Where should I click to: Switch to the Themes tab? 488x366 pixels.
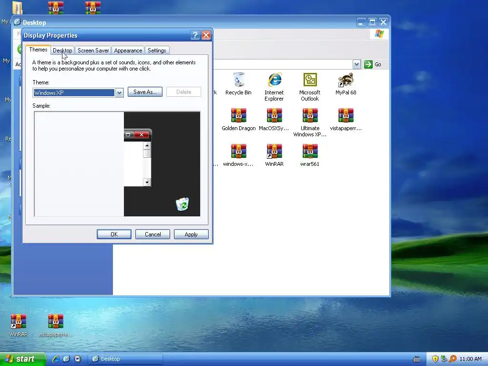[38, 50]
